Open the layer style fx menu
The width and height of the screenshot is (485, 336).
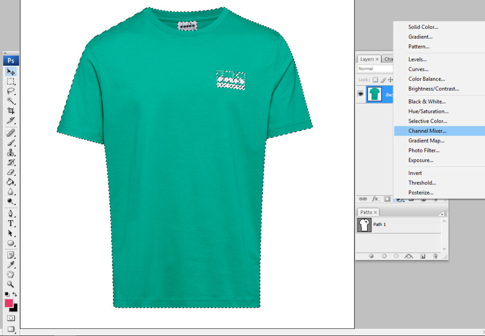click(x=375, y=199)
